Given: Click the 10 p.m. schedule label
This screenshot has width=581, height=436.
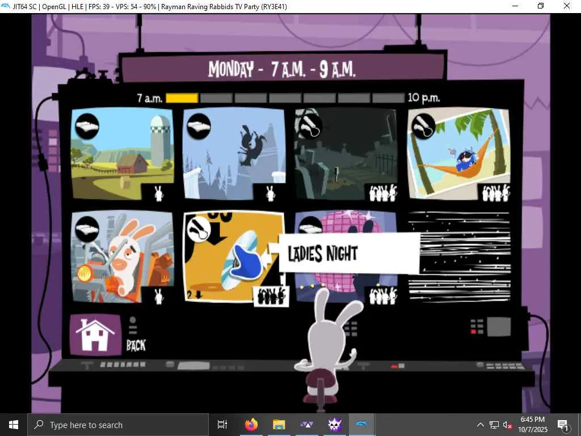Looking at the screenshot, I should [x=424, y=98].
